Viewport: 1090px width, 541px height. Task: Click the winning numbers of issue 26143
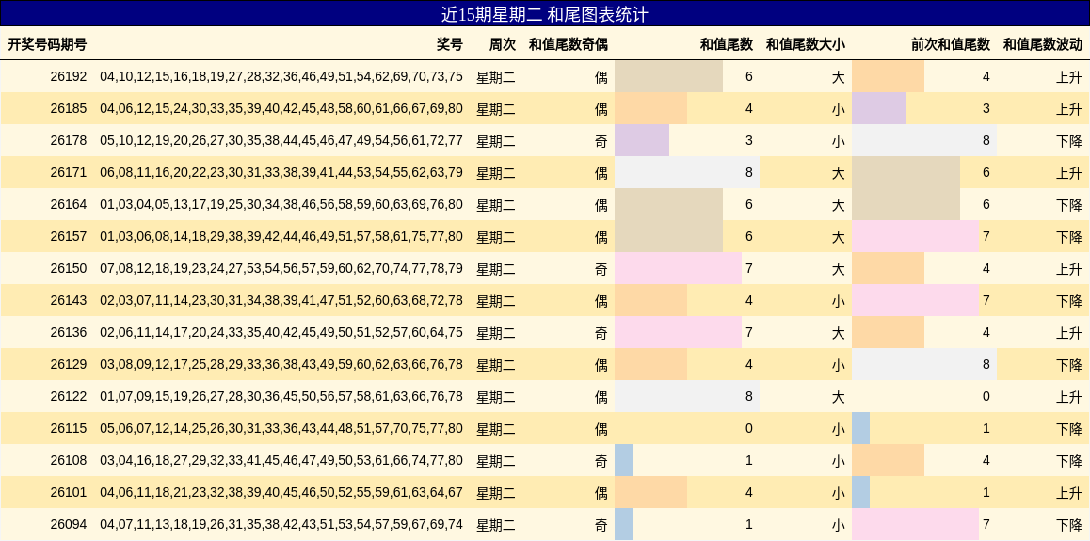click(281, 300)
